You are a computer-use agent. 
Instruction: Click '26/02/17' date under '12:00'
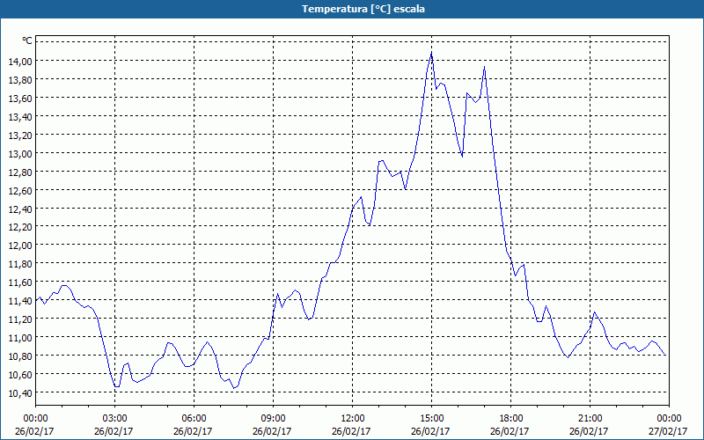(351, 431)
